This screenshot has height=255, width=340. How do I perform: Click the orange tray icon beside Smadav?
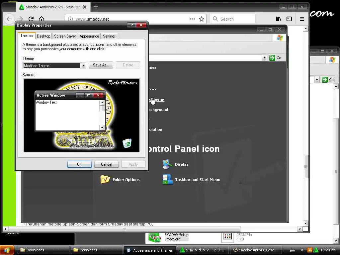point(310,250)
